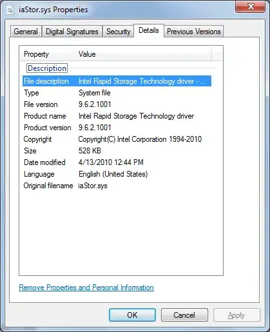
Task: Select the File description row
Action: click(117, 81)
